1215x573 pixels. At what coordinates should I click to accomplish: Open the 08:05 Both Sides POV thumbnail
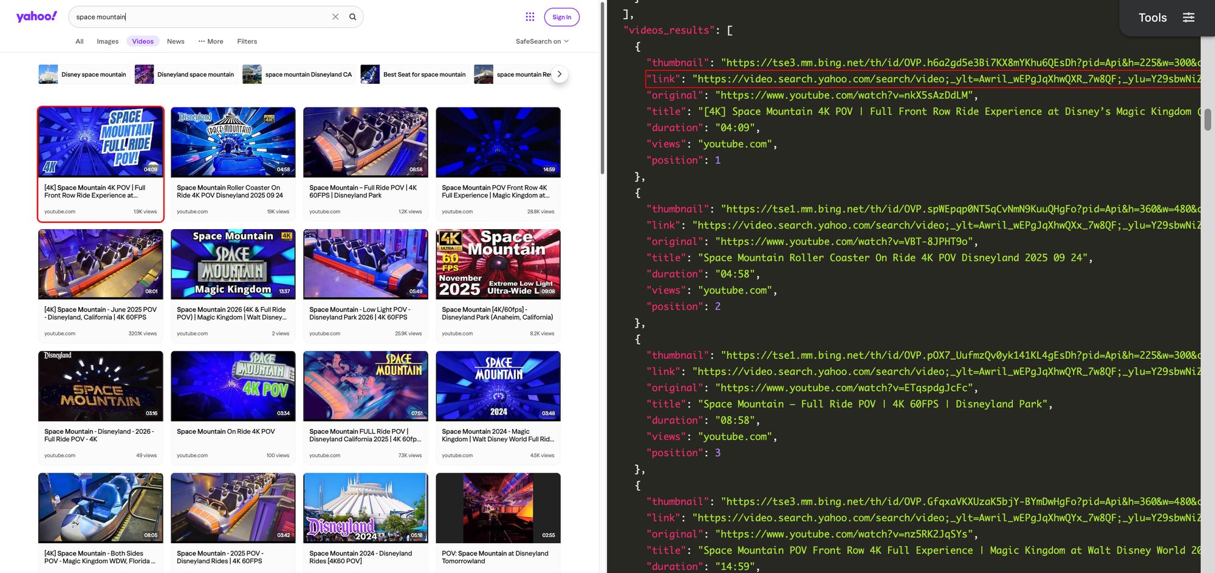(101, 508)
